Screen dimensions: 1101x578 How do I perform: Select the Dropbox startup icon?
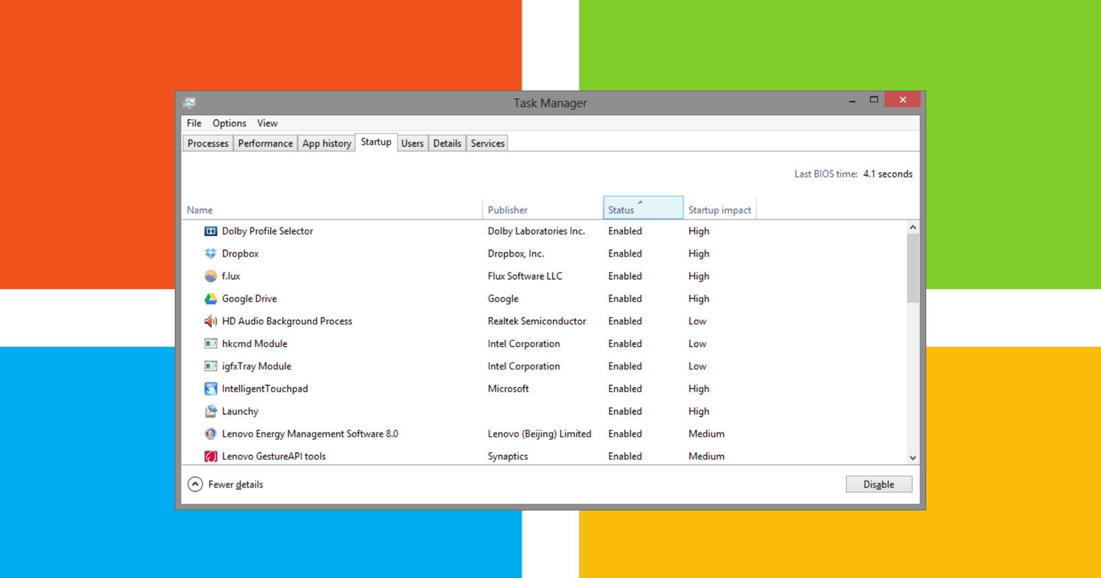(211, 254)
